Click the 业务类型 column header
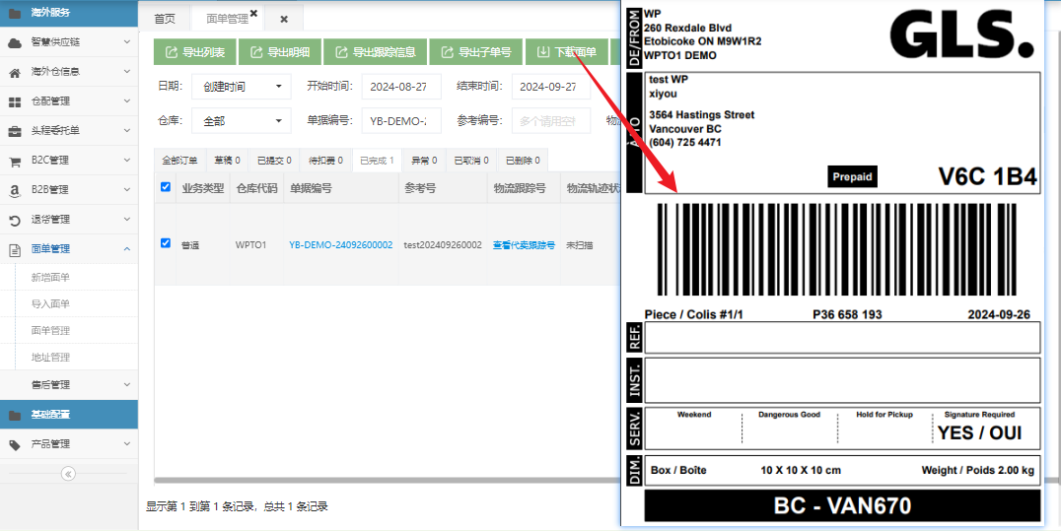Viewport: 1061px width, 531px height. (202, 189)
